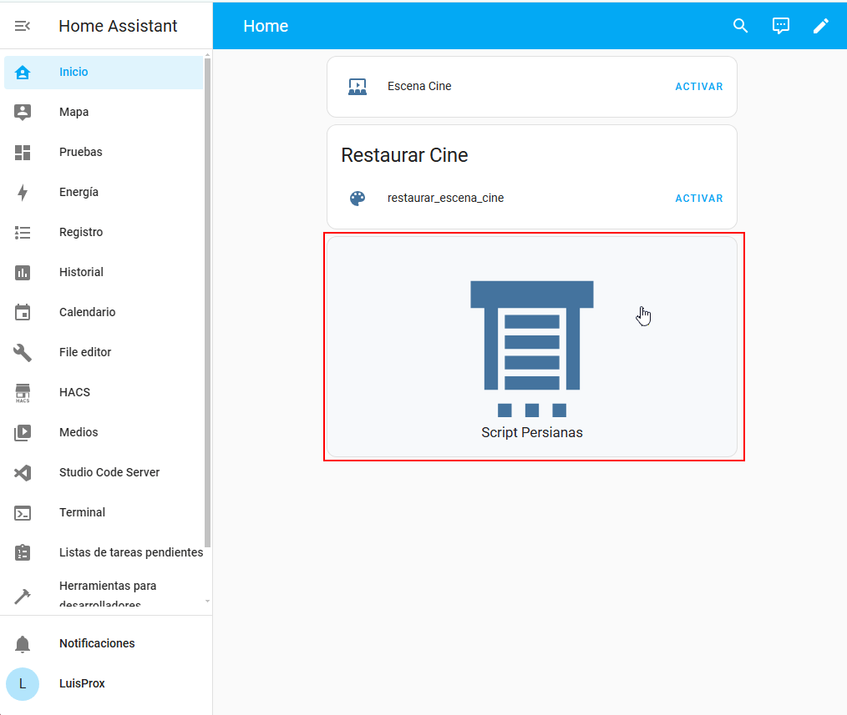The image size is (847, 715).
Task: Open the Assist chat icon
Action: coord(781,26)
